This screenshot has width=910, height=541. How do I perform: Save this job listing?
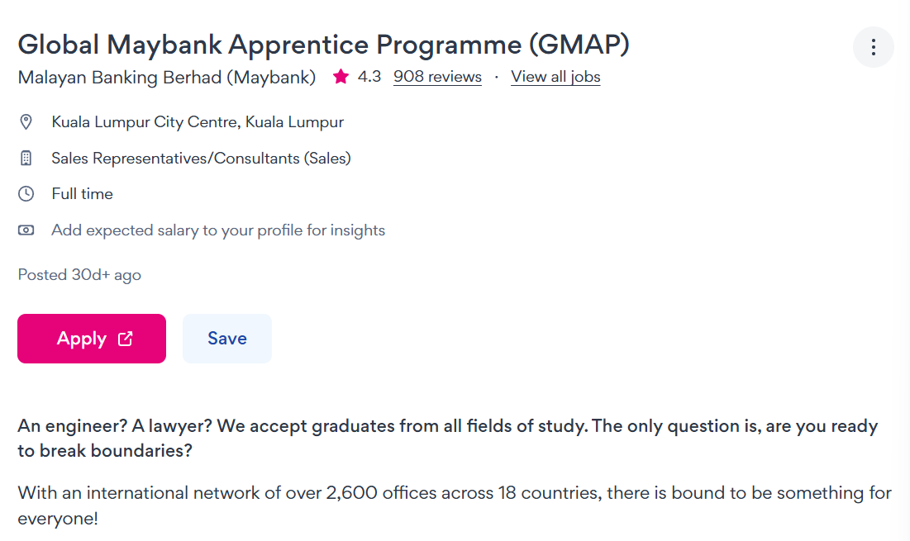[226, 338]
